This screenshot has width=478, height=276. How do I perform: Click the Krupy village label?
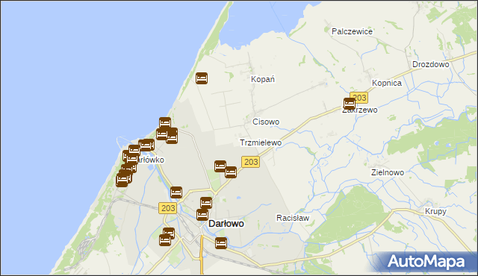pyautogui.click(x=435, y=212)
